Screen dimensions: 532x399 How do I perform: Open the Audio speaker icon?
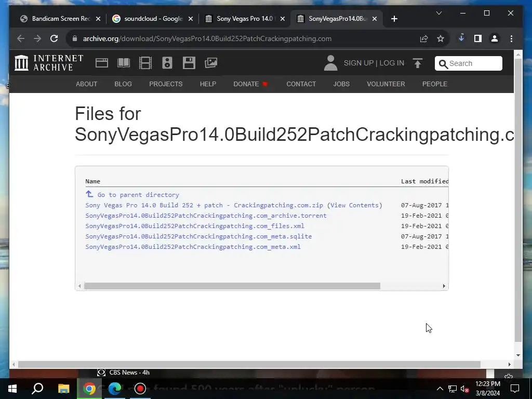pos(167,63)
